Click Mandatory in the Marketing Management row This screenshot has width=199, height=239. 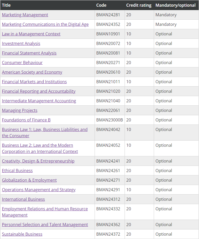(x=166, y=15)
